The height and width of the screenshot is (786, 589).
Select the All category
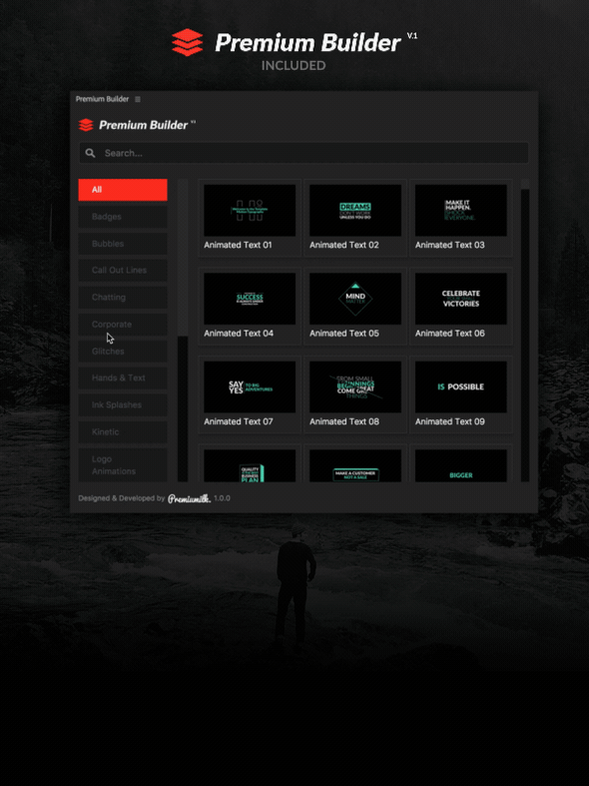tap(123, 190)
